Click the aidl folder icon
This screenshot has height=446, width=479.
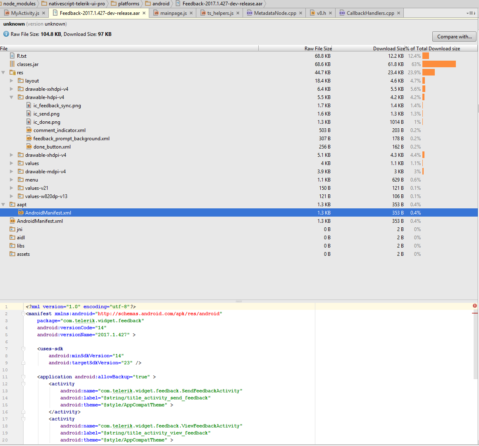coord(12,237)
